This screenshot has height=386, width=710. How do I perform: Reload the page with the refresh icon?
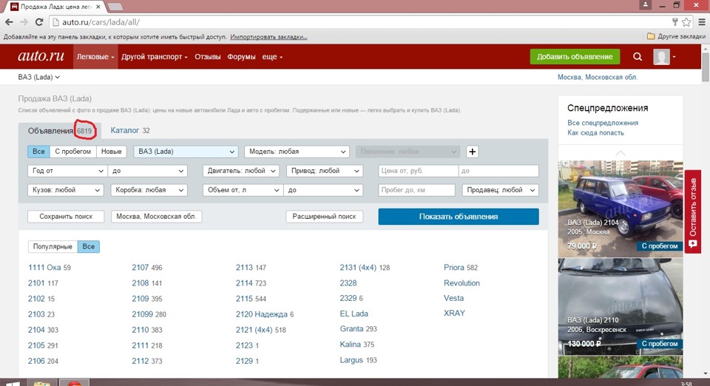39,21
